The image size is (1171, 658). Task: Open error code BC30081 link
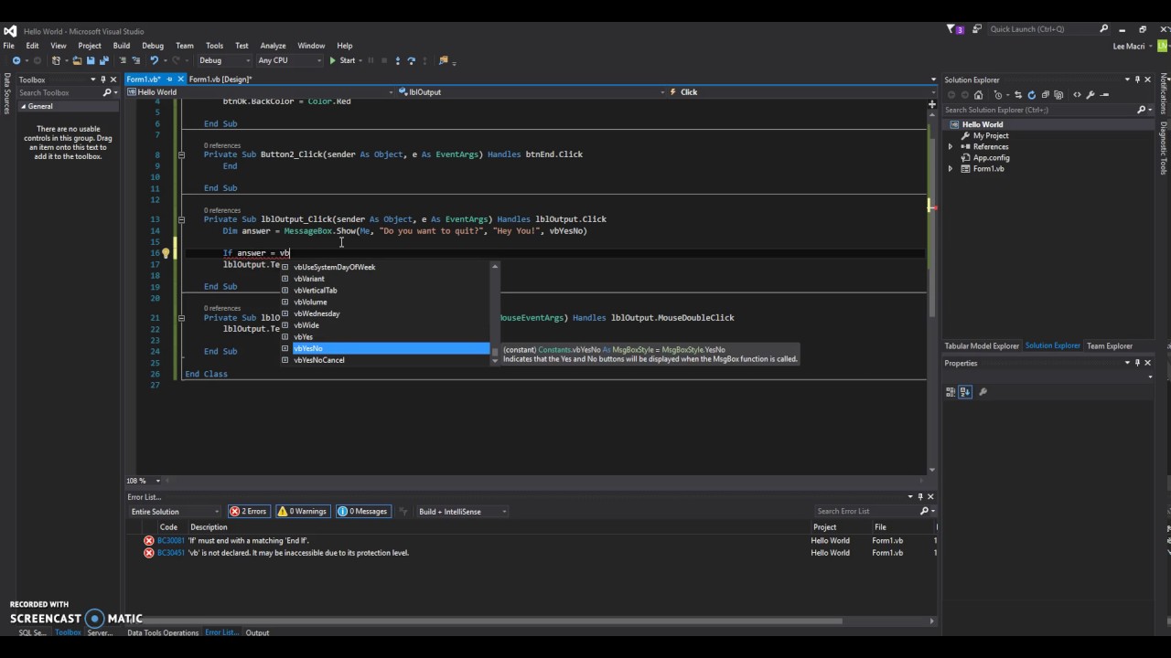click(171, 540)
